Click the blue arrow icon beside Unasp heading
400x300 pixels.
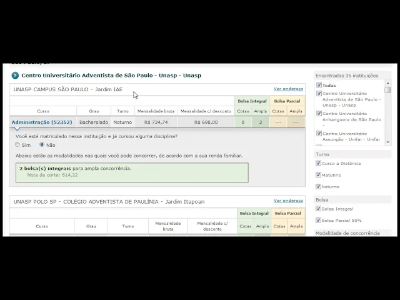pyautogui.click(x=15, y=76)
